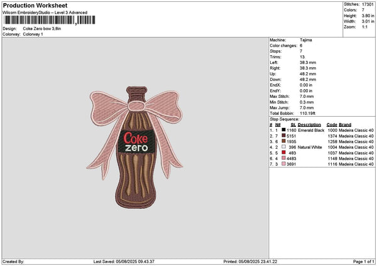The image size is (377, 266).
Task: Click code 1258 in stop row 3
Action: click(332, 142)
